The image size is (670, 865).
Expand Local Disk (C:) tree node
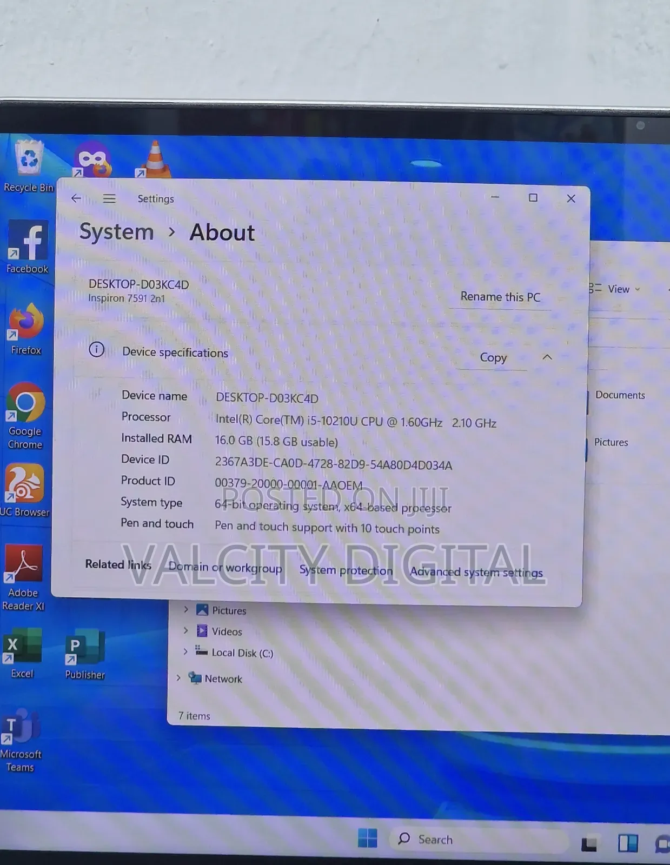[185, 651]
